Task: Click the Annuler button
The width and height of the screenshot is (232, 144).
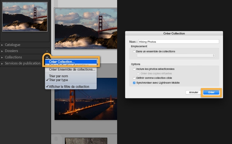Action: pos(194,92)
